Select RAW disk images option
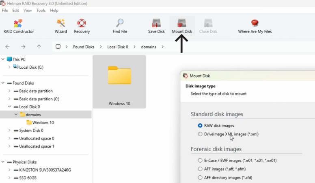 pyautogui.click(x=216, y=125)
